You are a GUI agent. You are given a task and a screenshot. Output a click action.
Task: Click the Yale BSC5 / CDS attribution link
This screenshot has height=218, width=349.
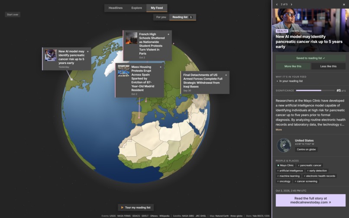(261, 216)
